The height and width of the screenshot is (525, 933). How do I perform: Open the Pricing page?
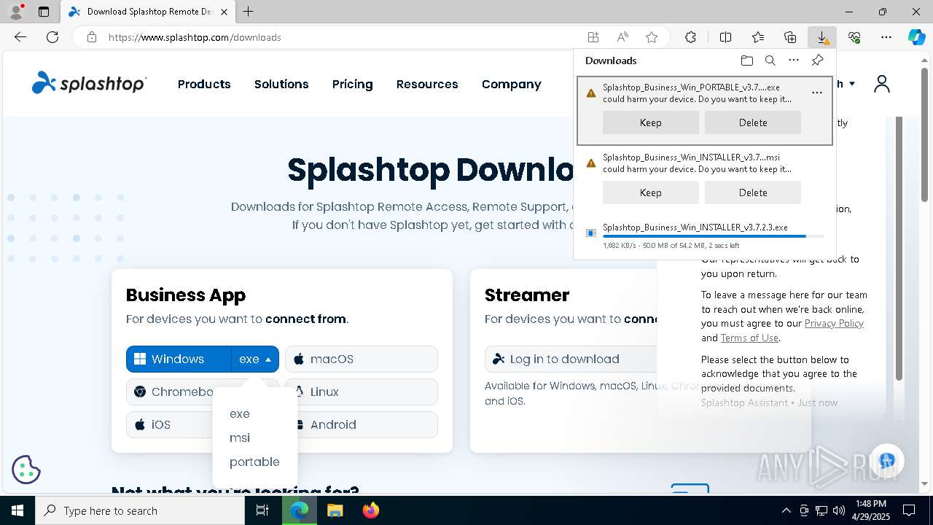pyautogui.click(x=352, y=85)
